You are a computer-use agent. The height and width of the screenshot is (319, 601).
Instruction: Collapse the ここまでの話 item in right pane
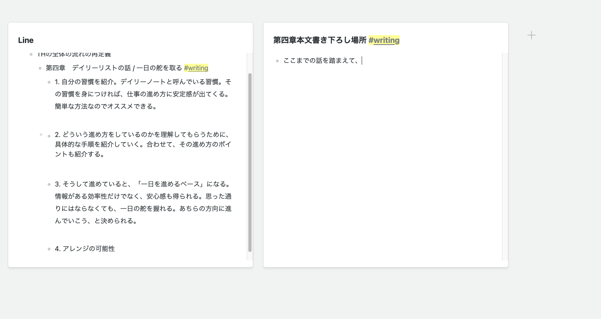(270, 61)
